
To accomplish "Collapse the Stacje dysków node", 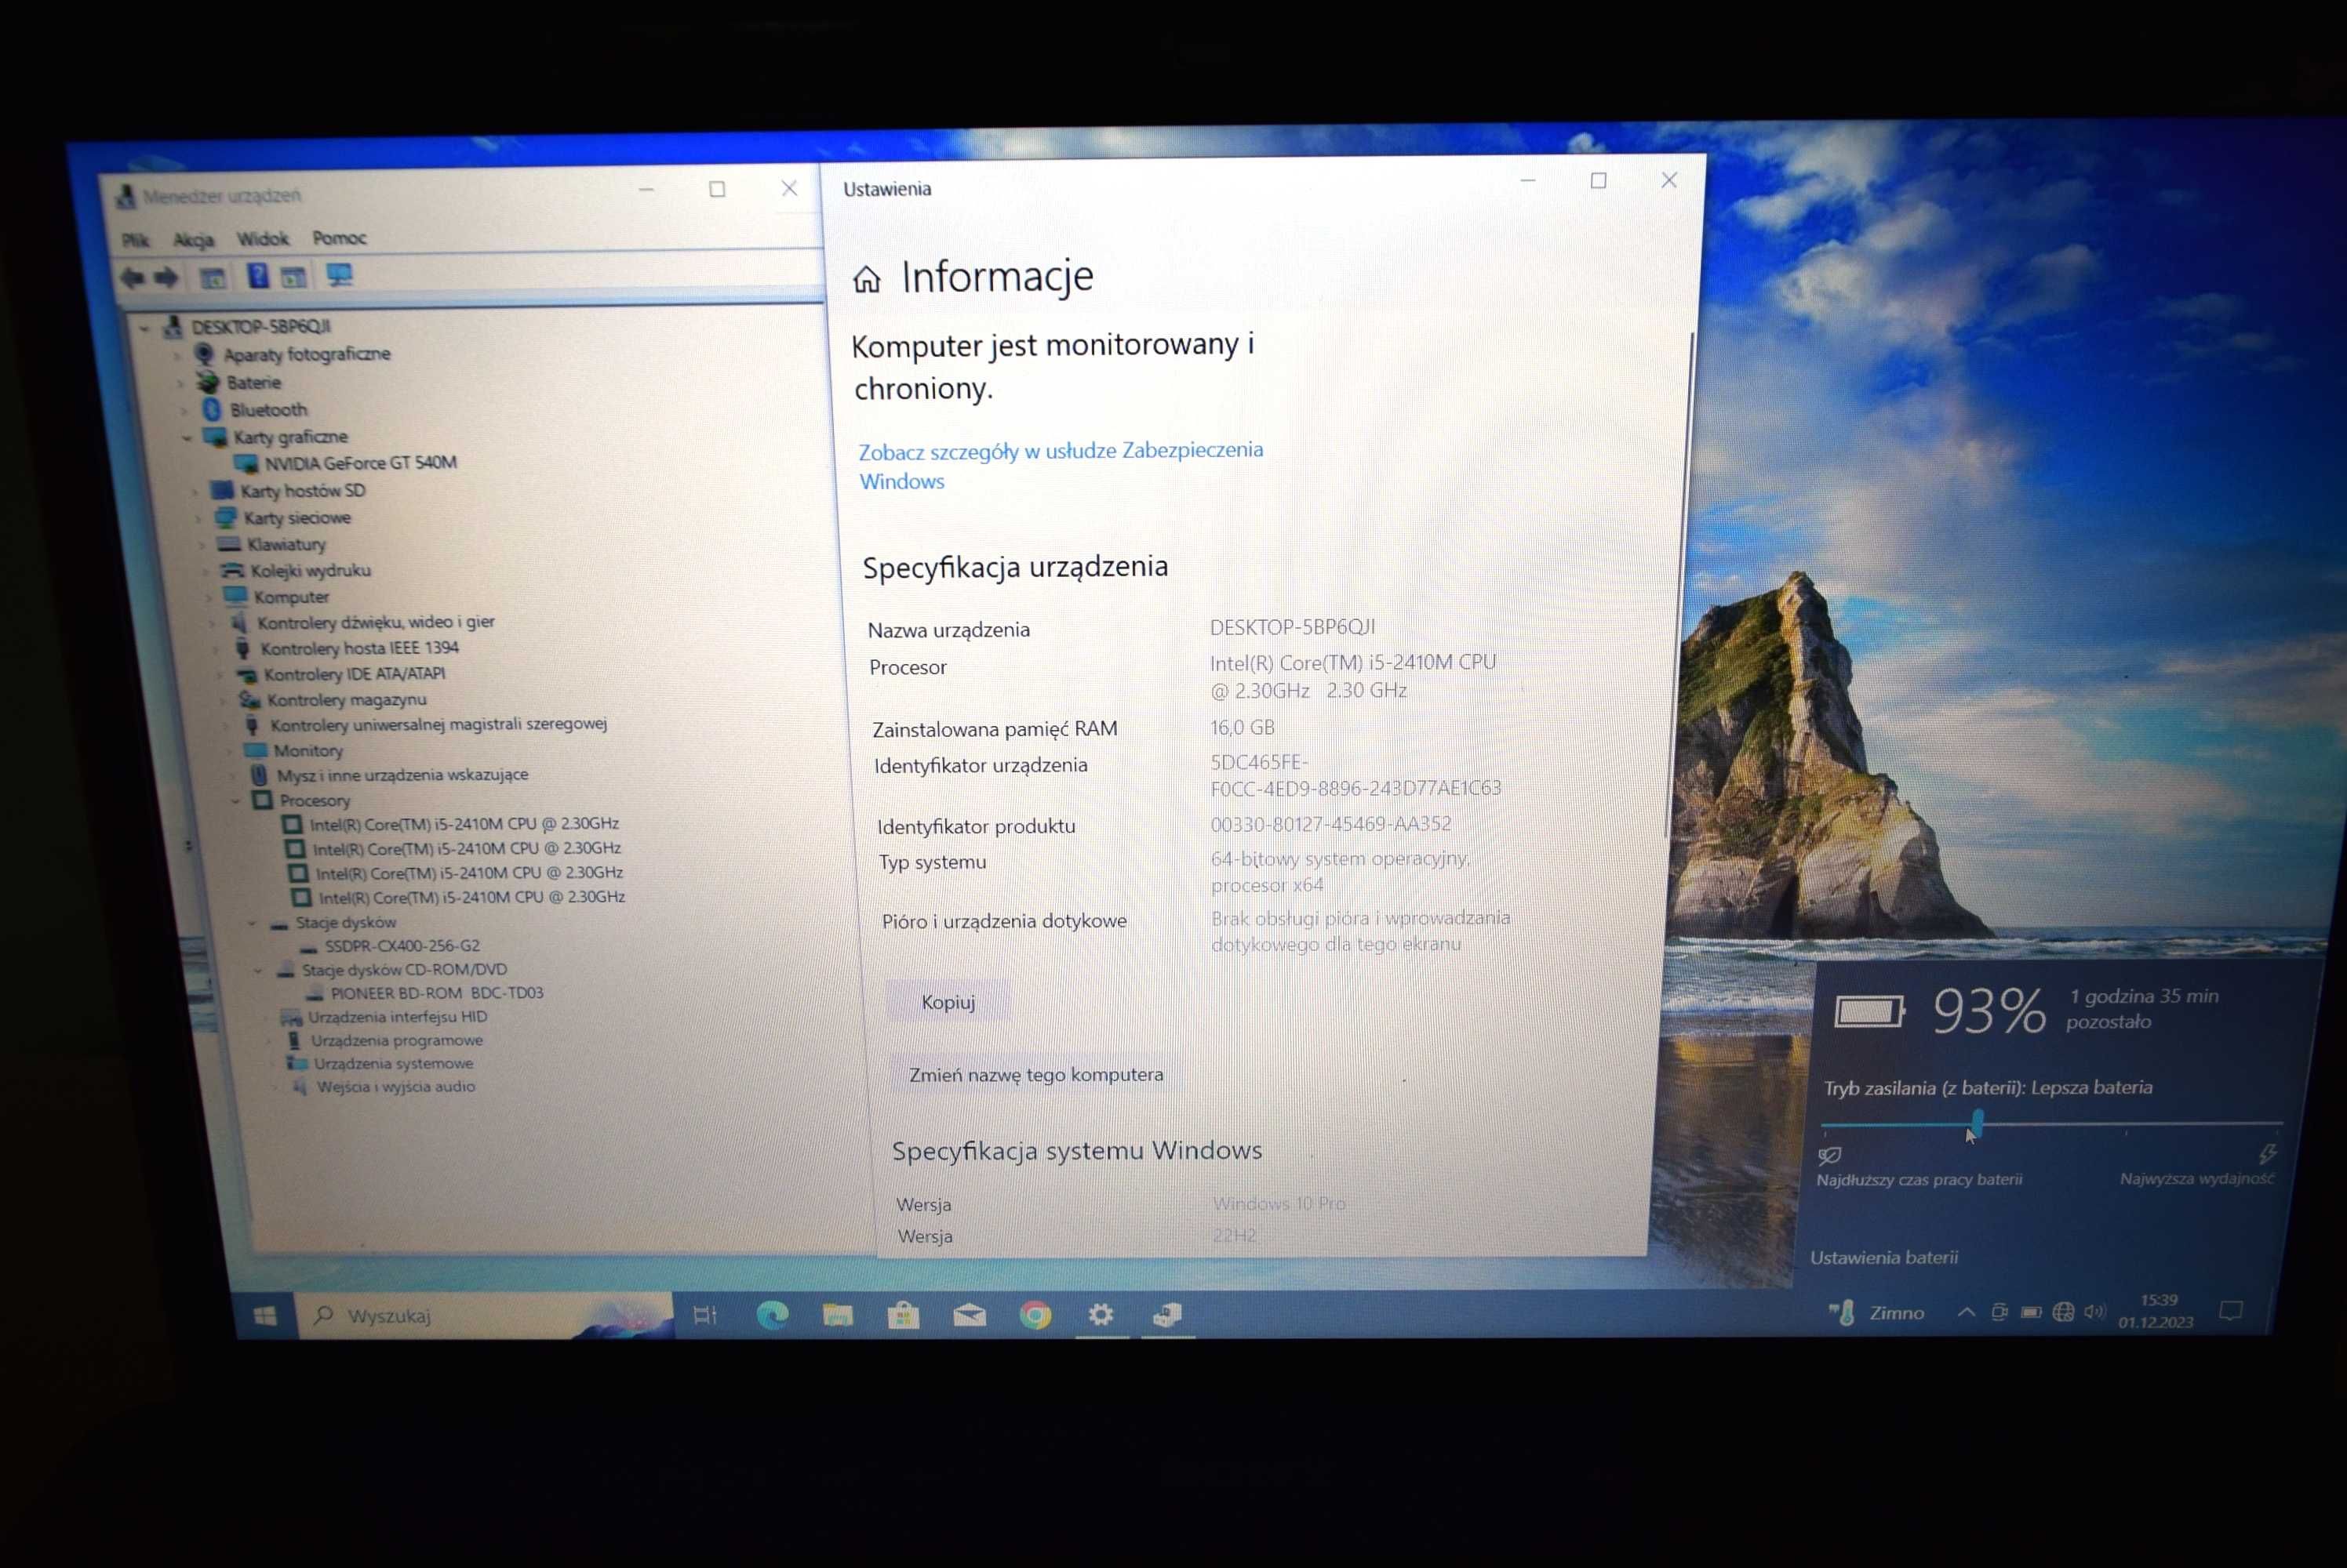I will 252,924.
